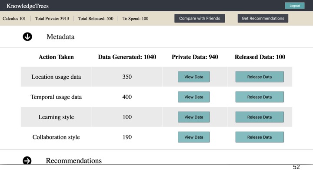Click the Recommendations section heading
The image size is (313, 176).
pyautogui.click(x=73, y=161)
